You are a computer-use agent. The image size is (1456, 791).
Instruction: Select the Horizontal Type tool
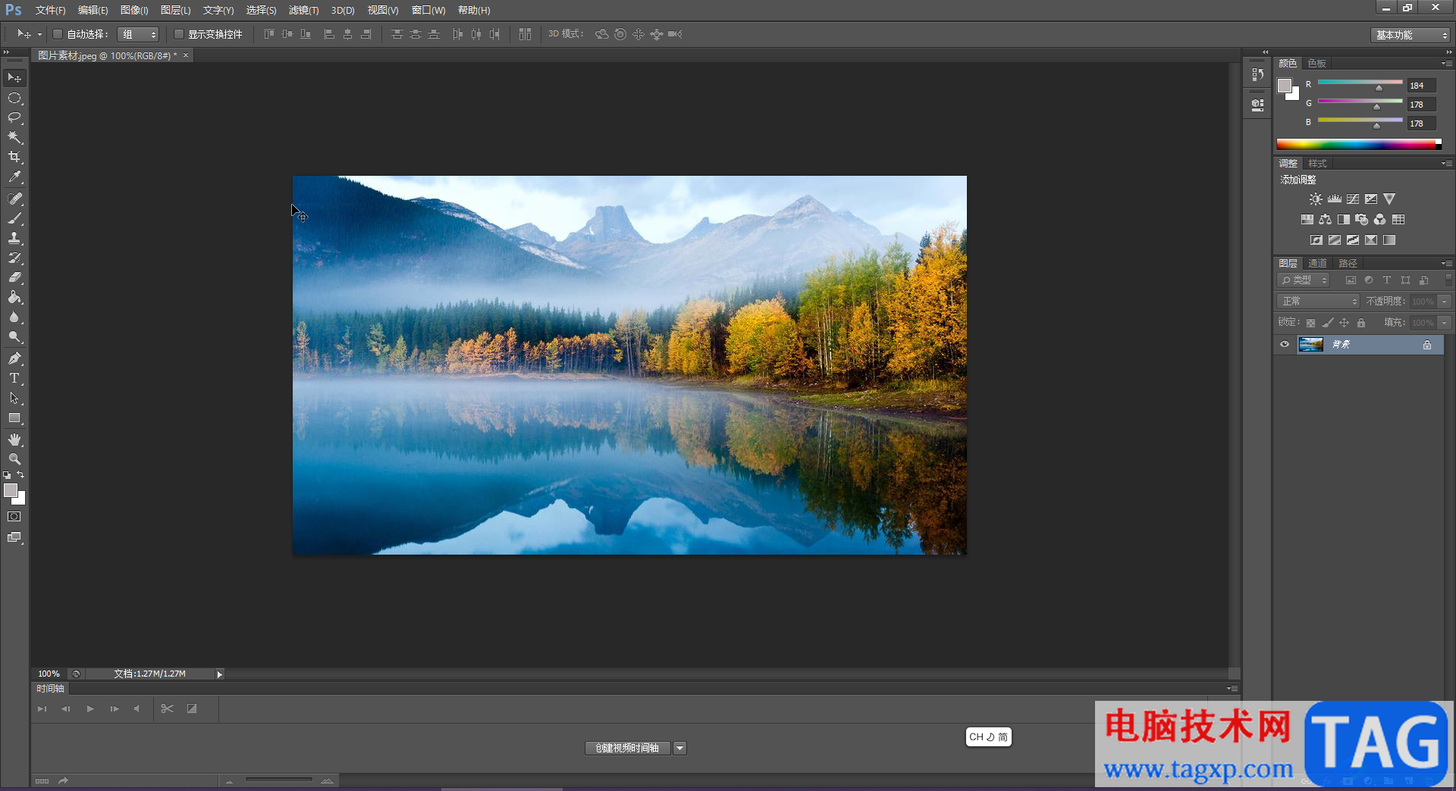[14, 378]
